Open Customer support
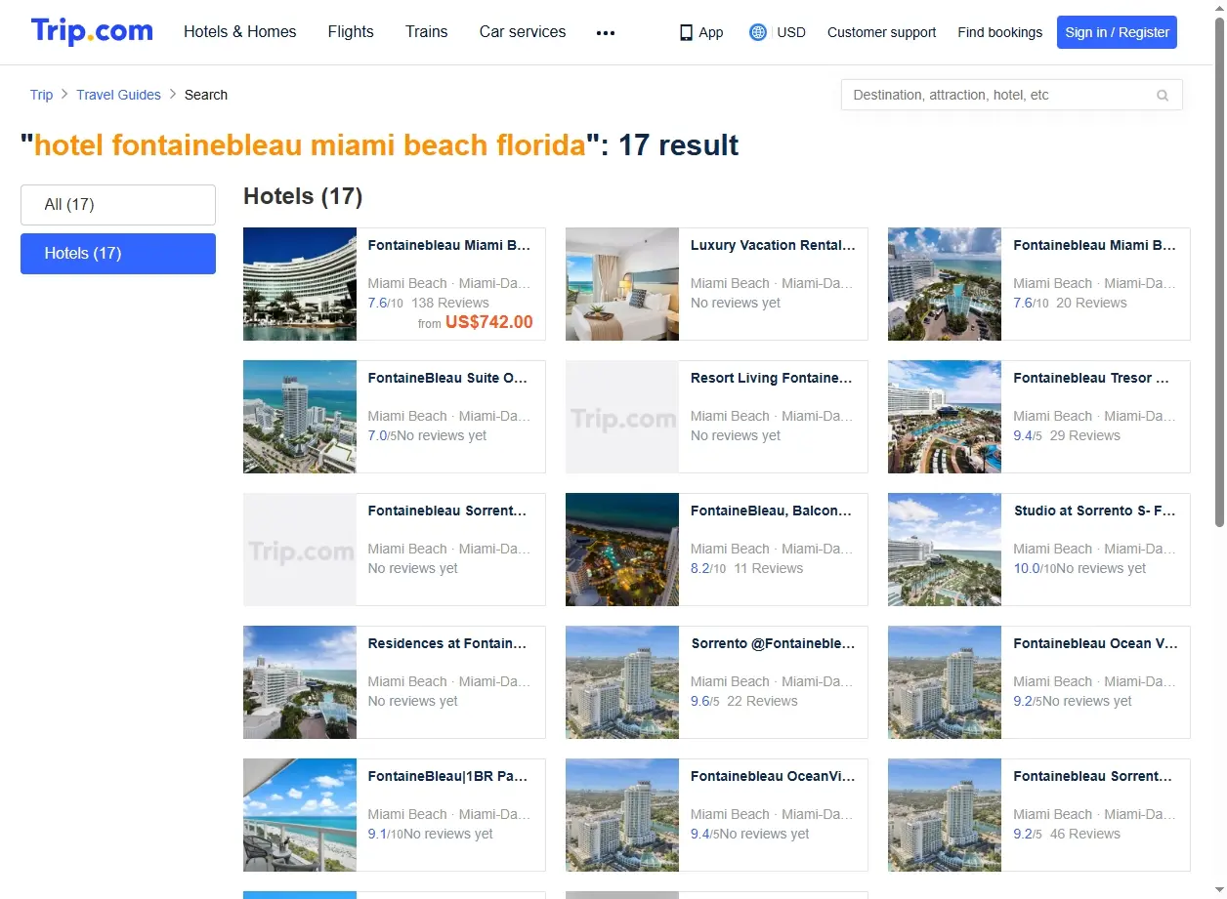 point(881,32)
